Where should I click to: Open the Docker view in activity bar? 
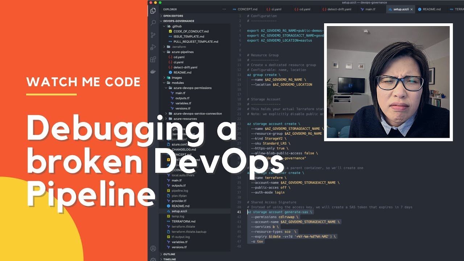pyautogui.click(x=153, y=71)
